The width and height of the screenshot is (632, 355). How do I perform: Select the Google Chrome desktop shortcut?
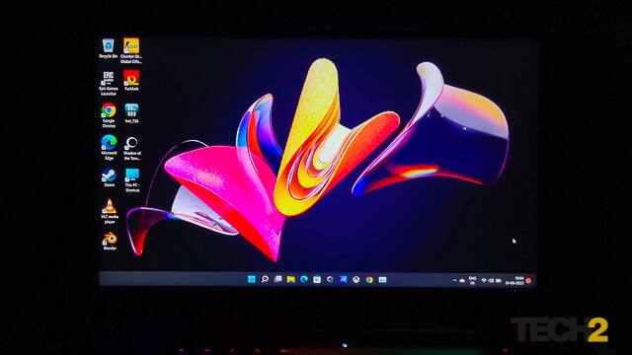(109, 115)
